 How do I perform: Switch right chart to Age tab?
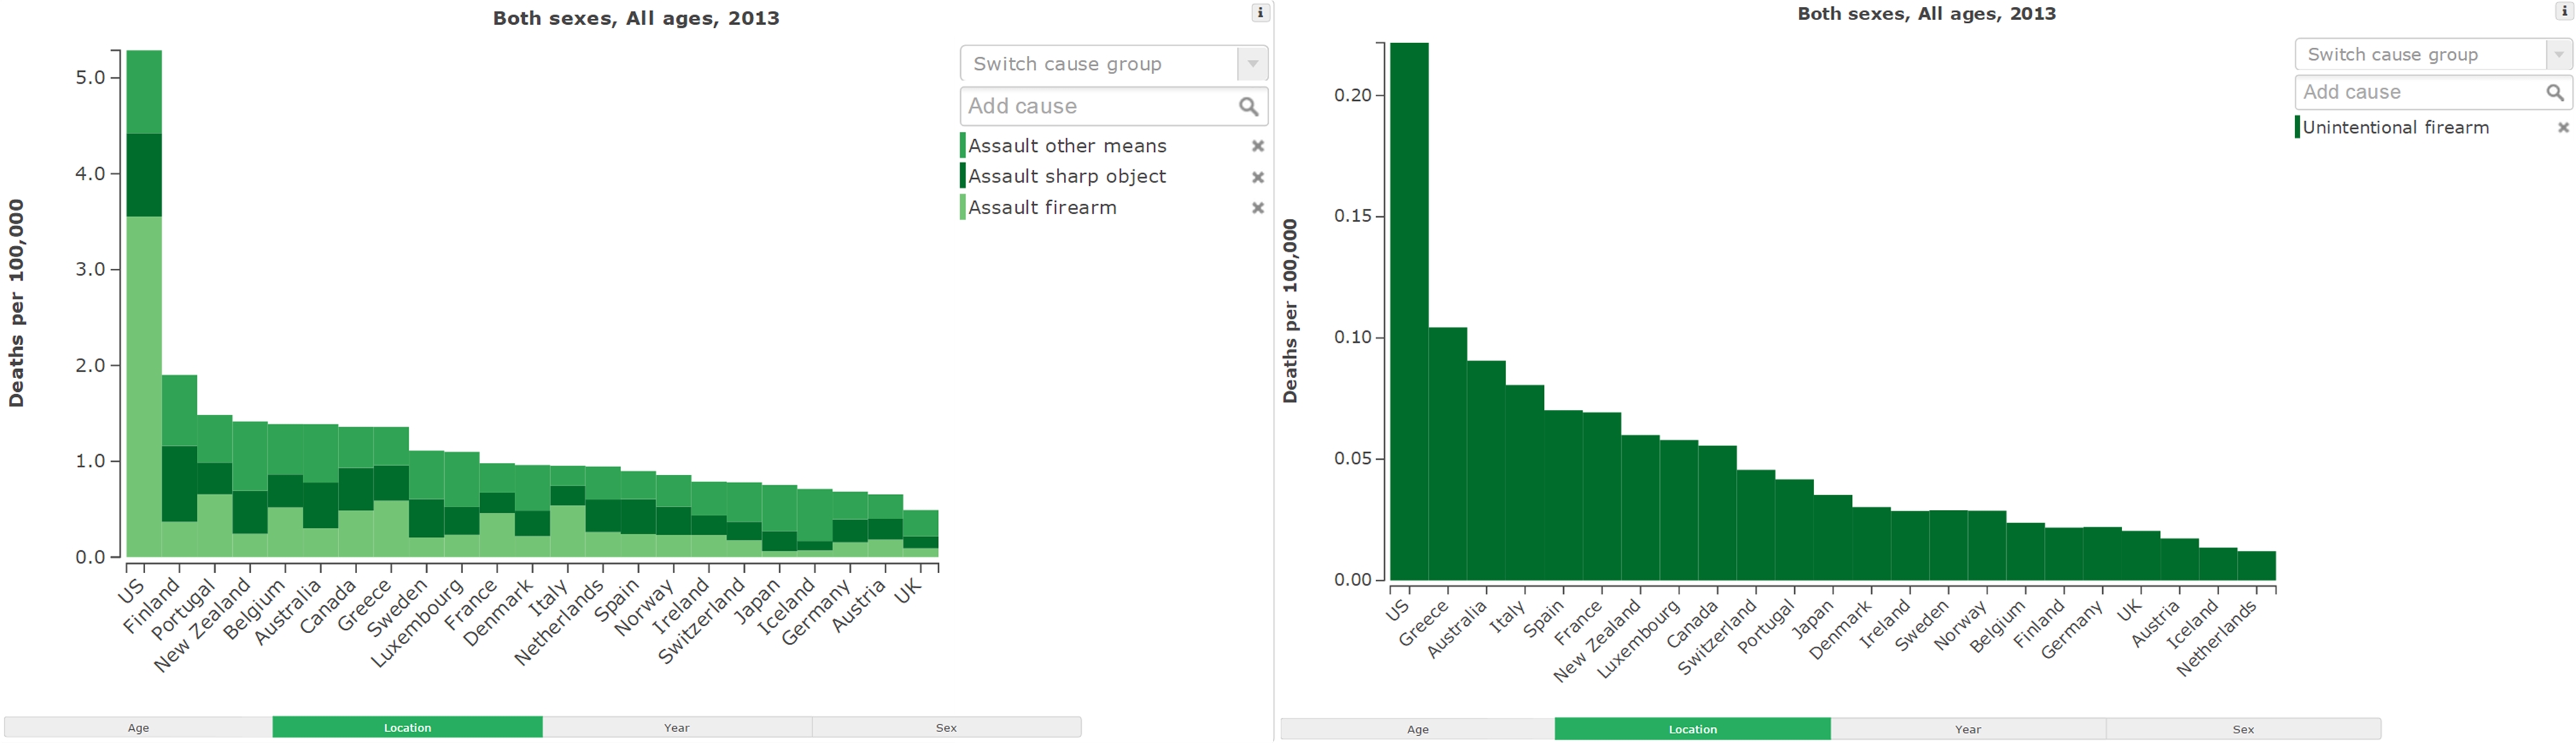coord(1418,730)
